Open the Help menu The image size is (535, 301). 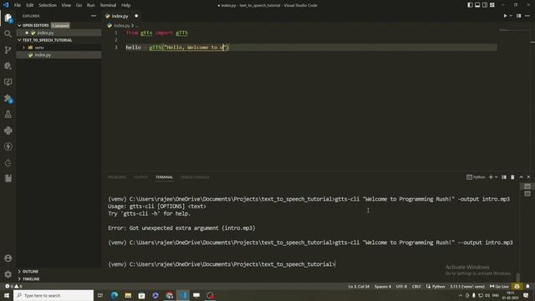(126, 5)
